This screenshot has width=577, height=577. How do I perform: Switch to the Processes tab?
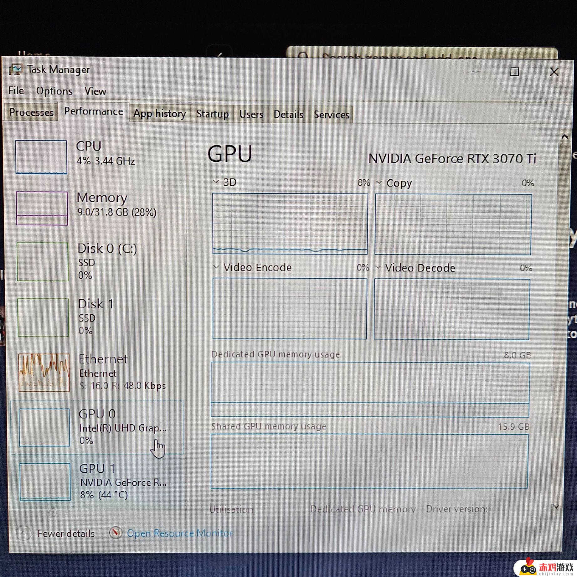[x=31, y=112]
